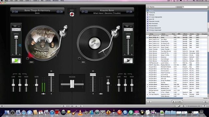
Task: Select the Replay (Remix) track row
Action: tap(177, 65)
